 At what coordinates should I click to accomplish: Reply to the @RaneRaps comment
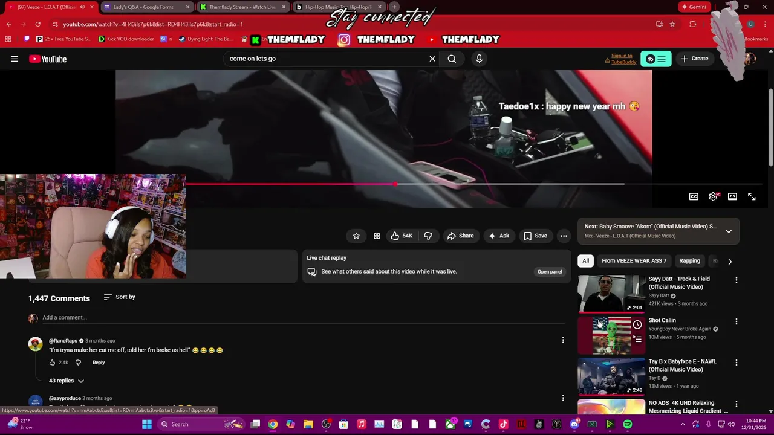pyautogui.click(x=99, y=362)
